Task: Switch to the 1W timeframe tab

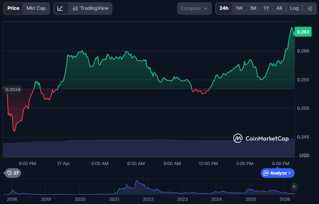Action: click(239, 8)
